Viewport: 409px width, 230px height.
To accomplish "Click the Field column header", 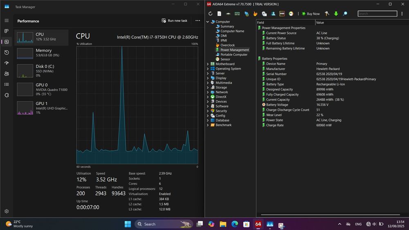I will [x=286, y=23].
